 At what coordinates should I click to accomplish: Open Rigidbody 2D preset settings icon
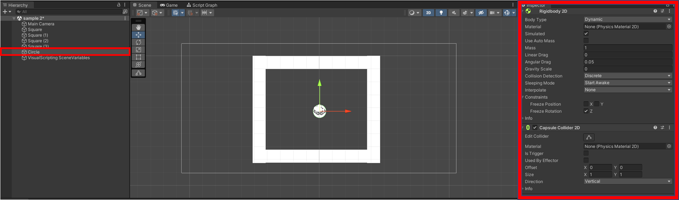[662, 11]
